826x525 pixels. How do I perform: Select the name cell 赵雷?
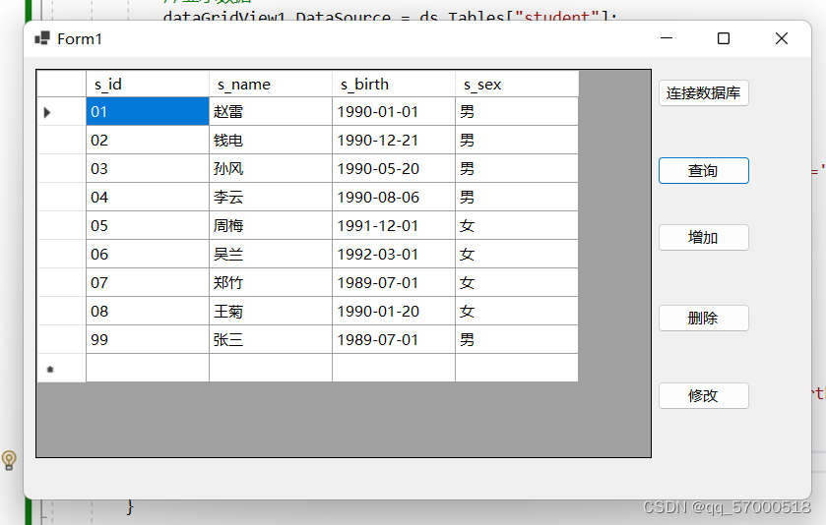[x=271, y=111]
